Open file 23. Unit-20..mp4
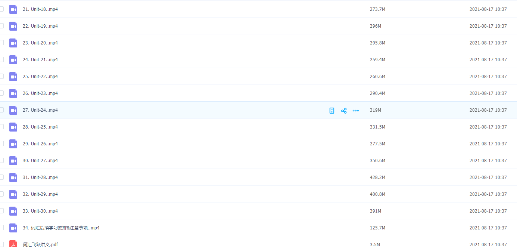This screenshot has height=247, width=517. [40, 43]
